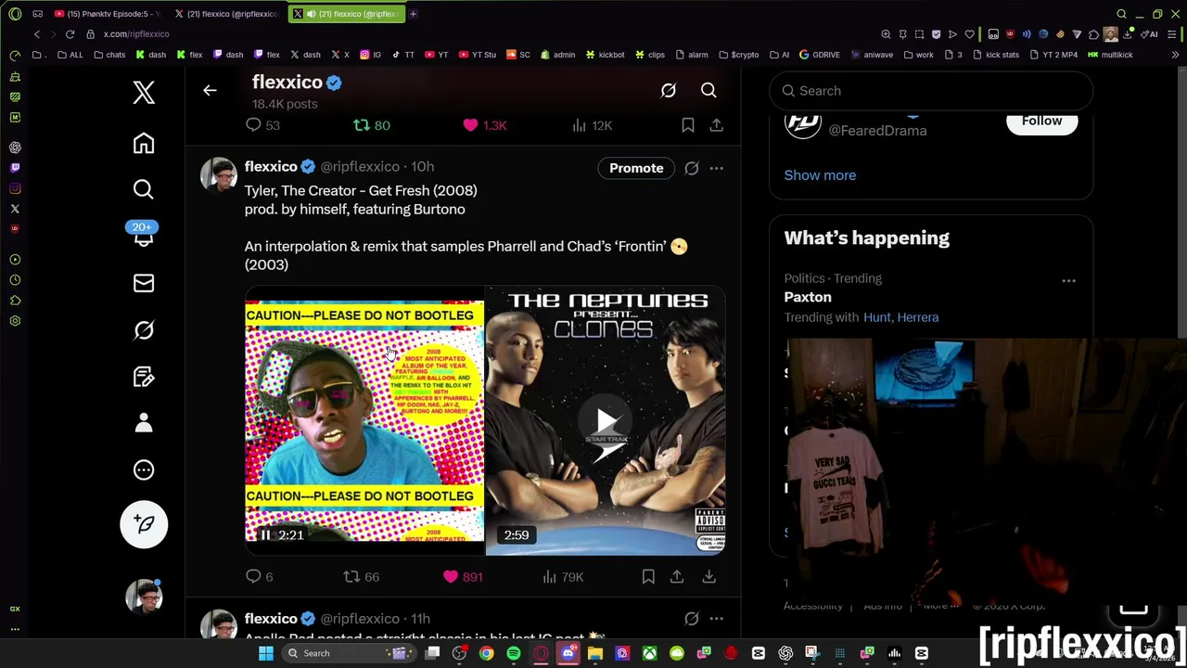Image resolution: width=1187 pixels, height=668 pixels.
Task: Open account switcher avatar at sidebar bottom
Action: tap(144, 597)
